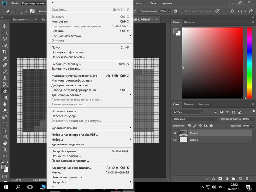Hide the Слой 1 layer
256x192 pixels.
coord(175,133)
